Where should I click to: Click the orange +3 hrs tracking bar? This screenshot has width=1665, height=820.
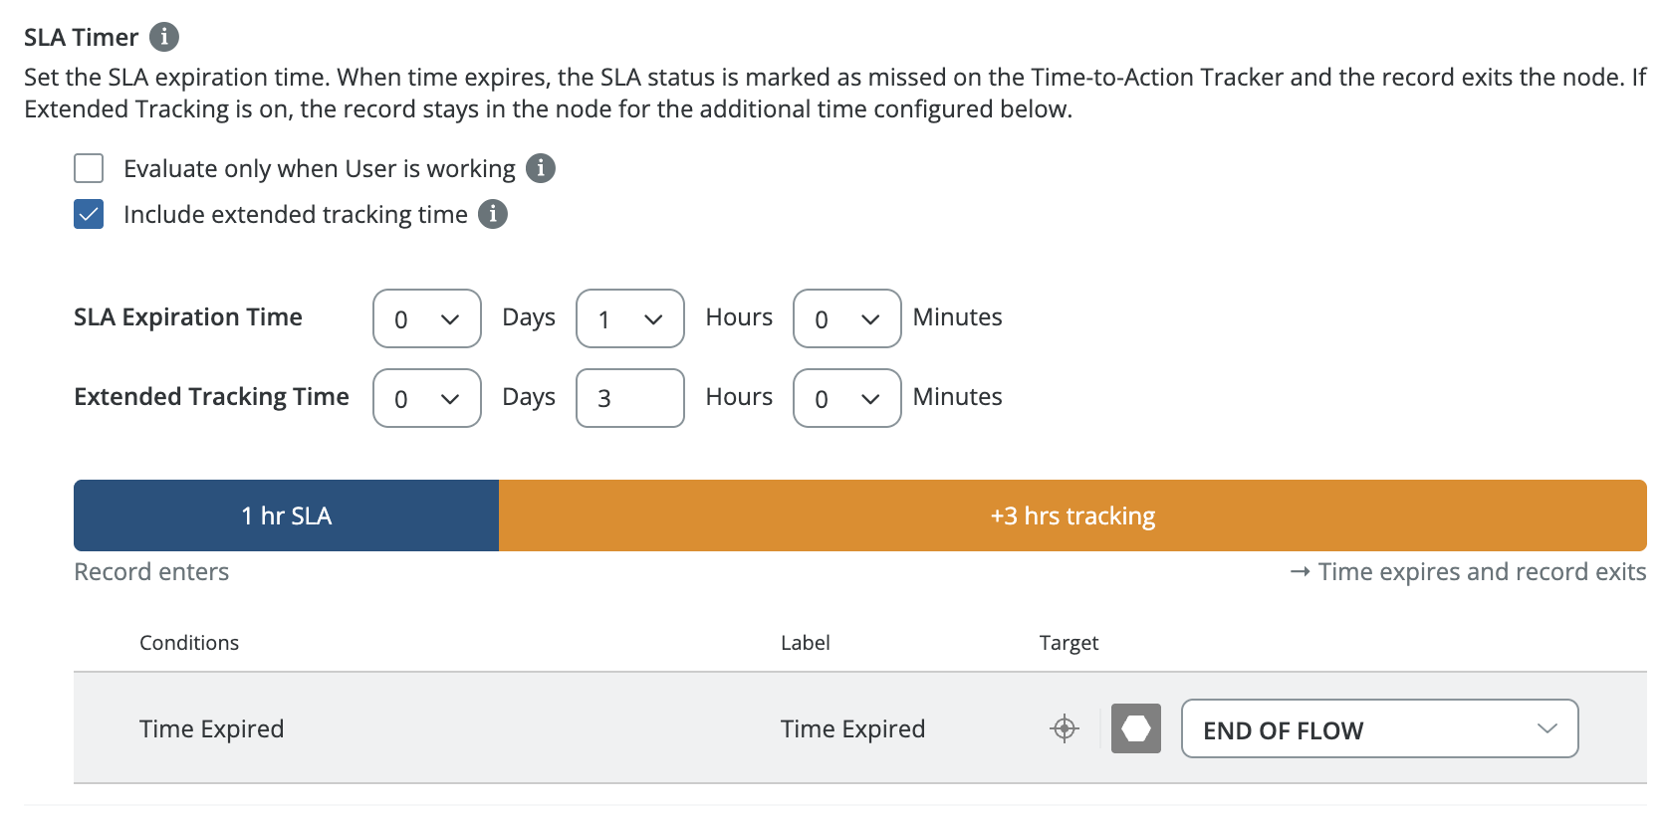click(1072, 515)
